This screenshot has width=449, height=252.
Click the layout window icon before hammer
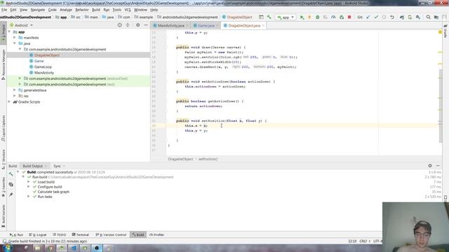point(261,17)
